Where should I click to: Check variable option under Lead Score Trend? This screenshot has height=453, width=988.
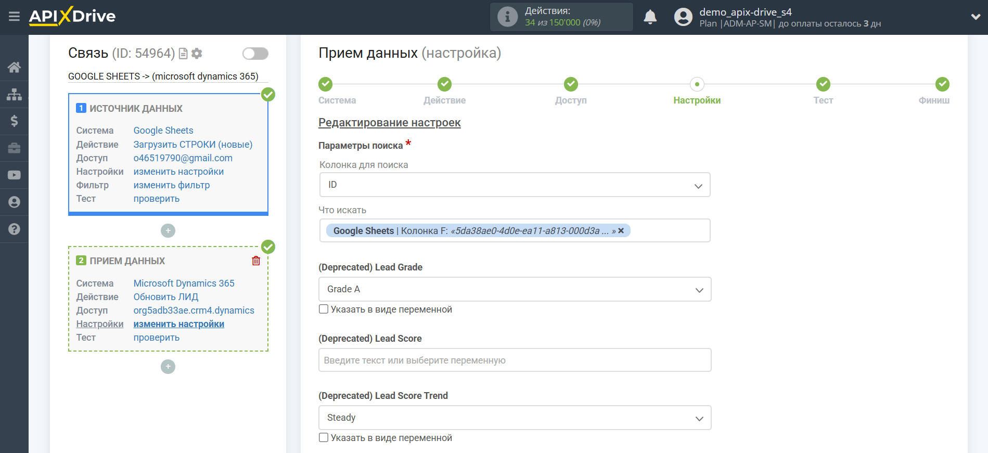[324, 437]
